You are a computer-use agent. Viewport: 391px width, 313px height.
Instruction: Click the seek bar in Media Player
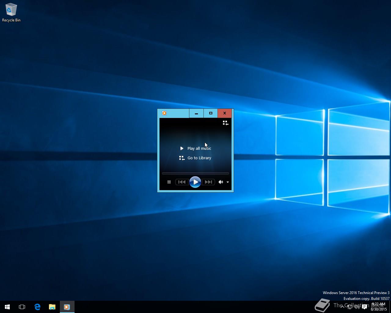coord(195,173)
